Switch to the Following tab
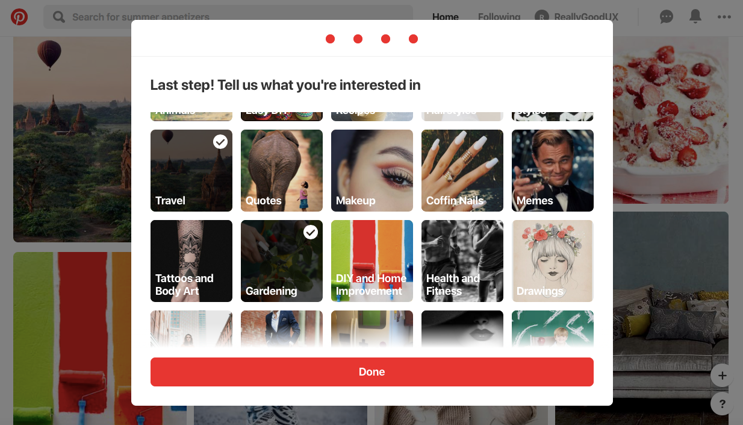This screenshot has width=743, height=425. [499, 17]
